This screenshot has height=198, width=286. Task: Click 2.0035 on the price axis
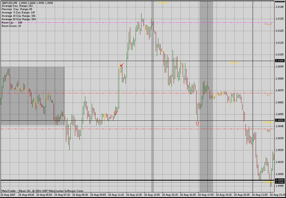point(280,138)
